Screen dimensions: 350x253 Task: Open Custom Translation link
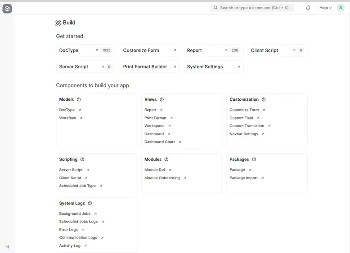247,126
